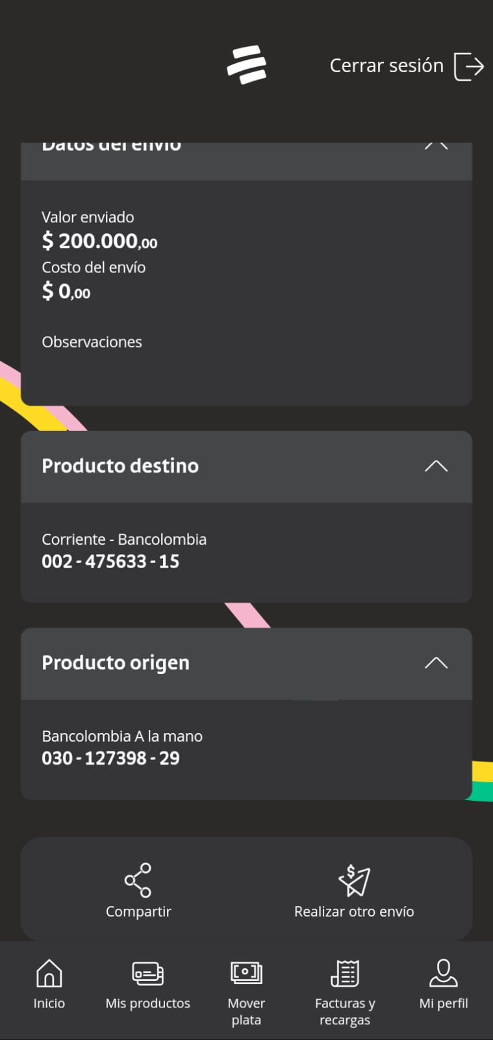Open the Mis productos card icon
The height and width of the screenshot is (1040, 493).
click(x=148, y=974)
